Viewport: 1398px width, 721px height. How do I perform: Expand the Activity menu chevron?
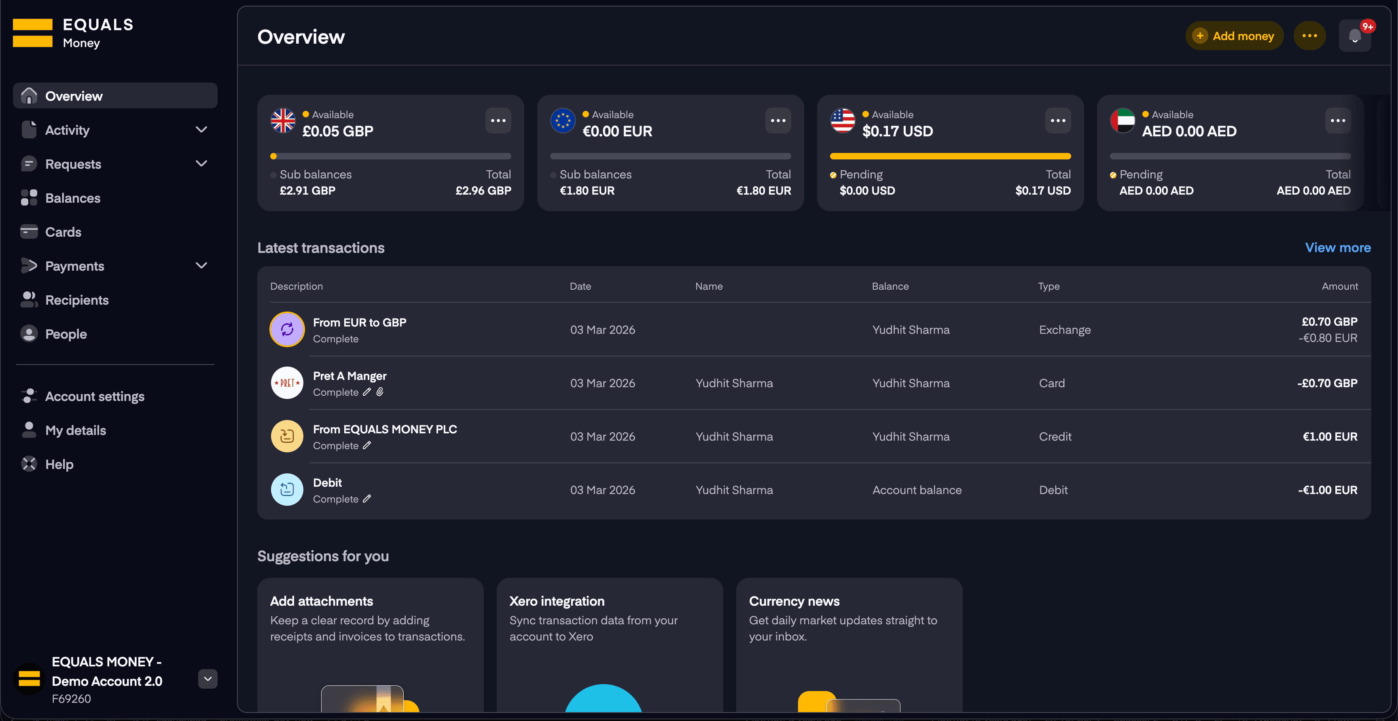point(201,130)
